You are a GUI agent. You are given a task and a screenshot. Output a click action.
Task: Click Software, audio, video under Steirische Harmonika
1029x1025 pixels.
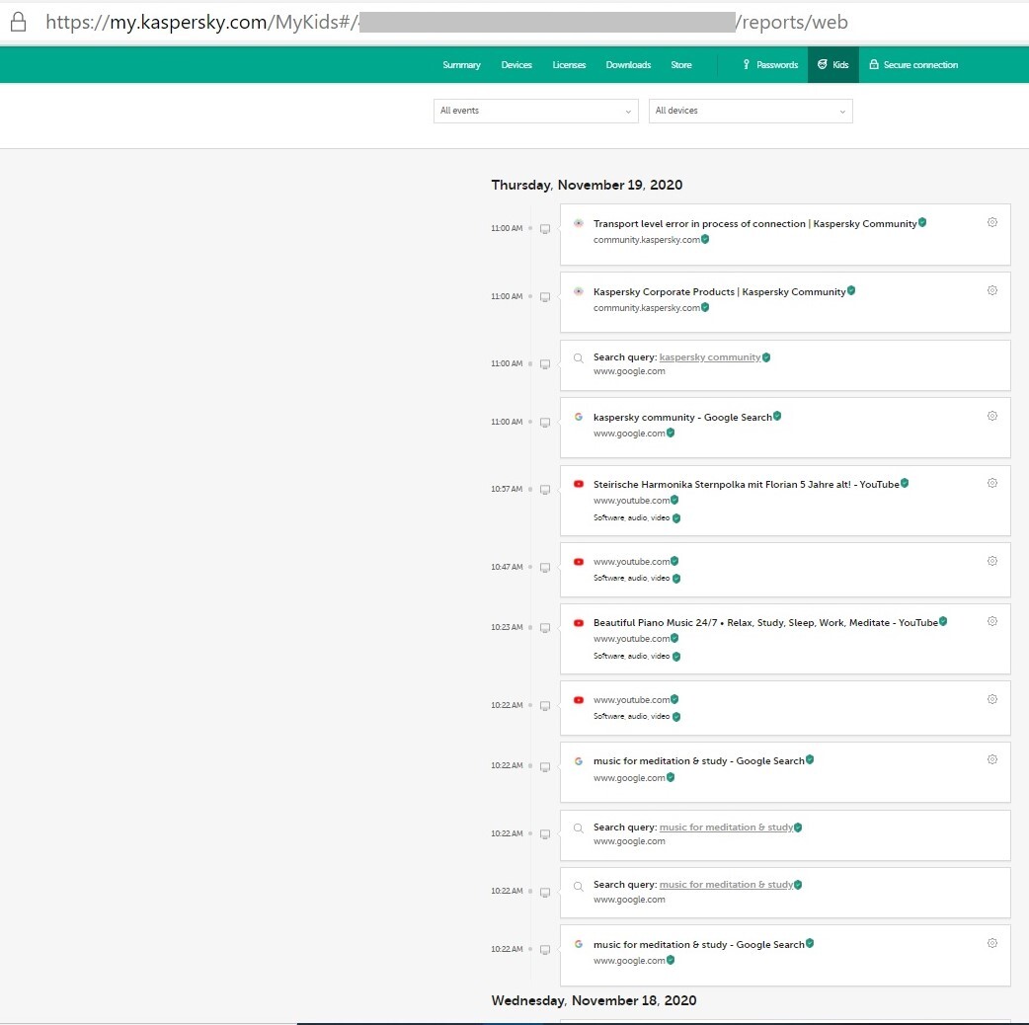(x=631, y=517)
